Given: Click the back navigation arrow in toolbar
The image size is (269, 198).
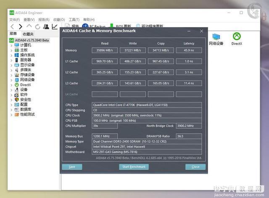Looking at the screenshot, I should click(x=12, y=26).
